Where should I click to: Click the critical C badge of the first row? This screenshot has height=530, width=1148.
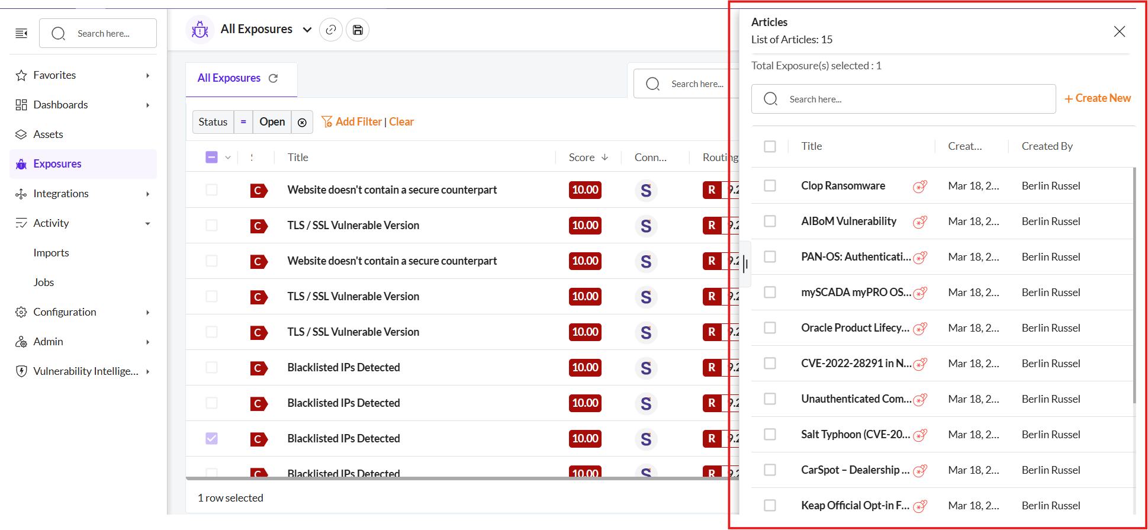259,190
